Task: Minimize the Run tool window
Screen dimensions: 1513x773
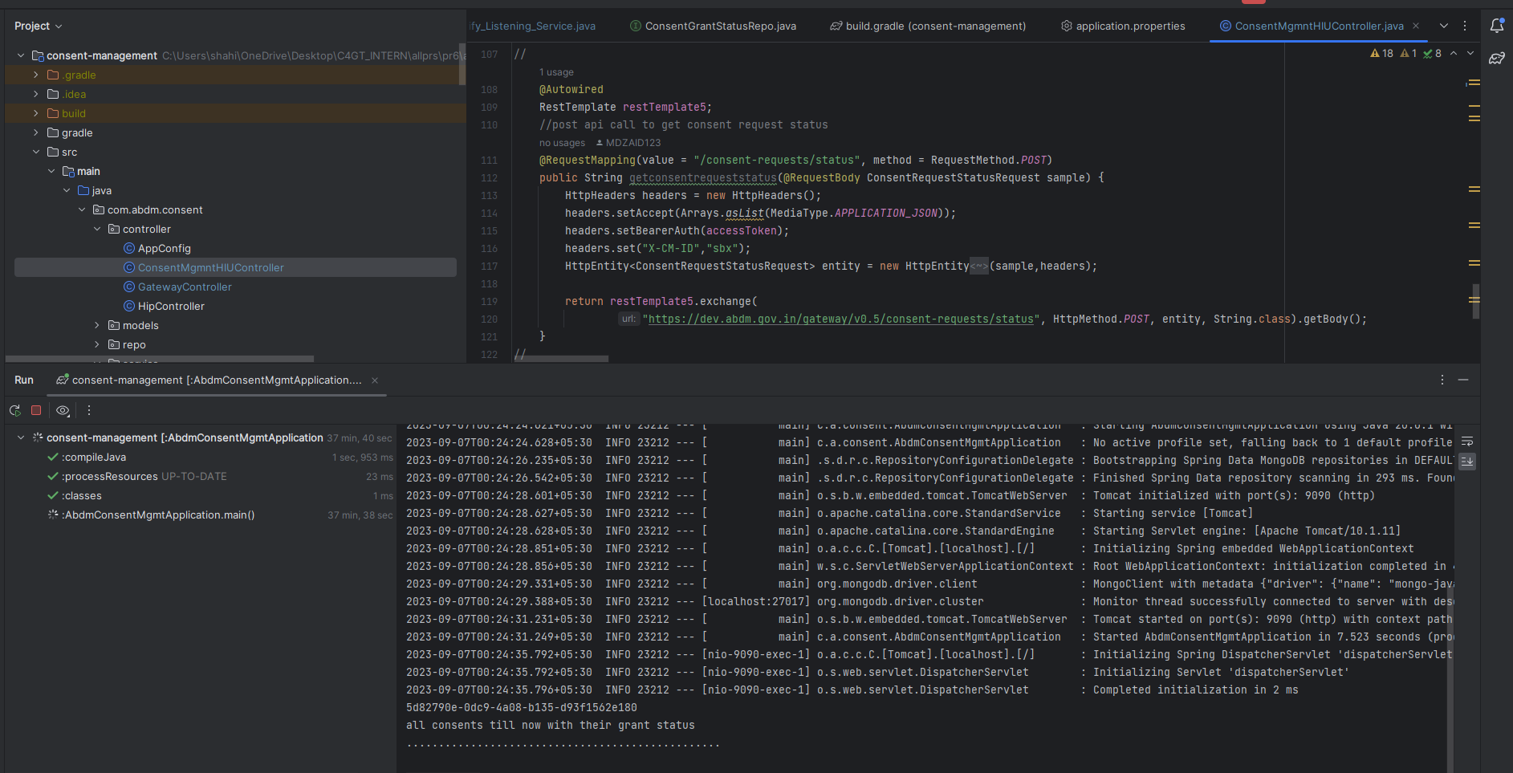Action: coord(1463,380)
